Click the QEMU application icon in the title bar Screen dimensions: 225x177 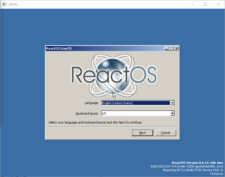tap(4, 4)
